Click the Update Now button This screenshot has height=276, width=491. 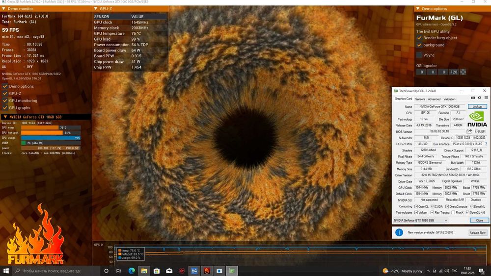coord(478,232)
